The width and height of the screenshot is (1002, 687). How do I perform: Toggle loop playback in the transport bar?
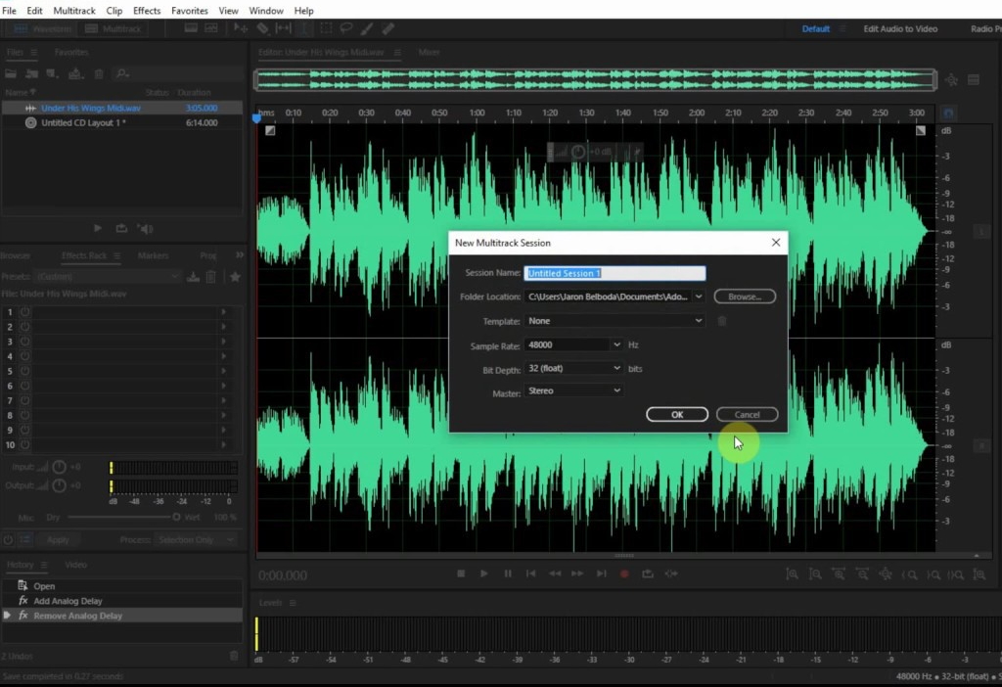coord(648,574)
